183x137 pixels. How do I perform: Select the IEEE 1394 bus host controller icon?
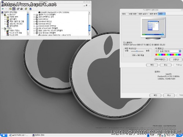pos(37,31)
